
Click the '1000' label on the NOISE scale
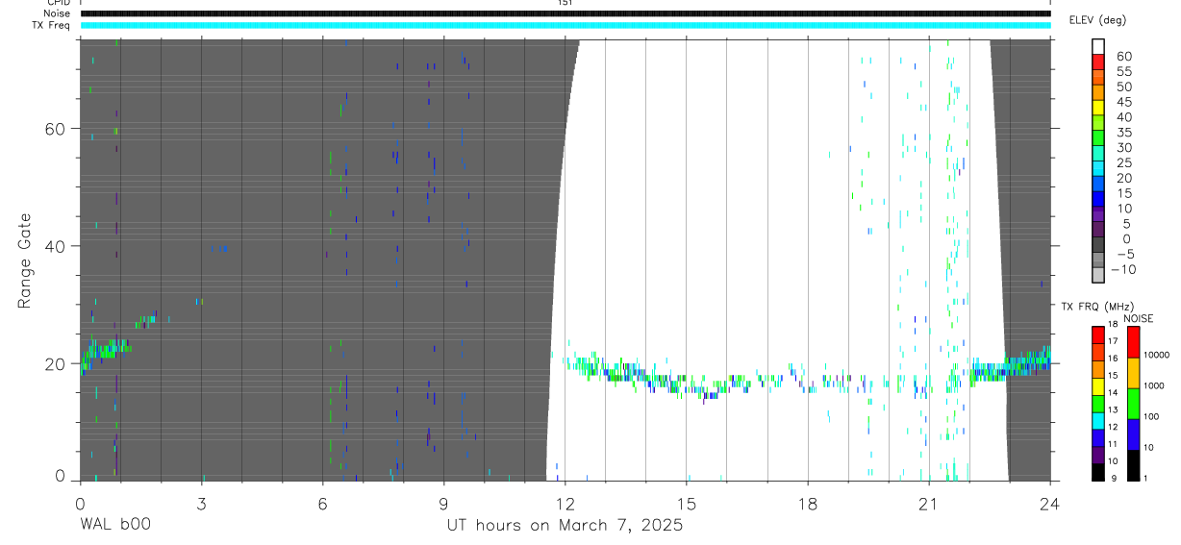click(1156, 385)
